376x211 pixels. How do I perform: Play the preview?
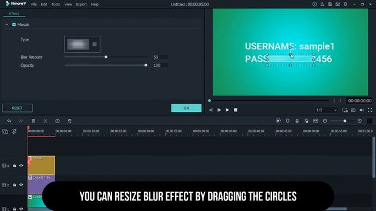click(227, 110)
